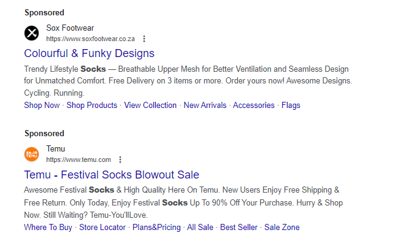Open the Where To Buy sitelink
Screen dimensions: 409x246
tap(48, 227)
